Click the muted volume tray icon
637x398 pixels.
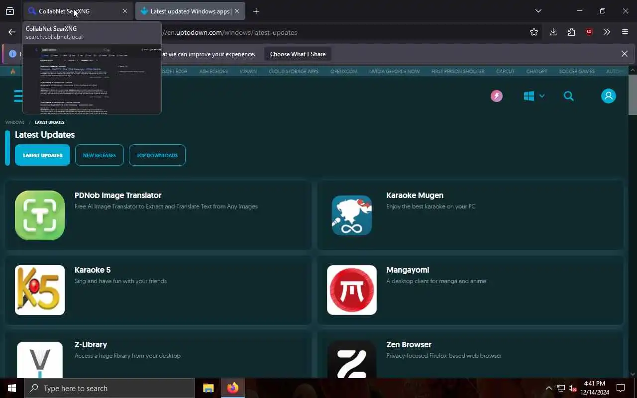[x=573, y=388]
